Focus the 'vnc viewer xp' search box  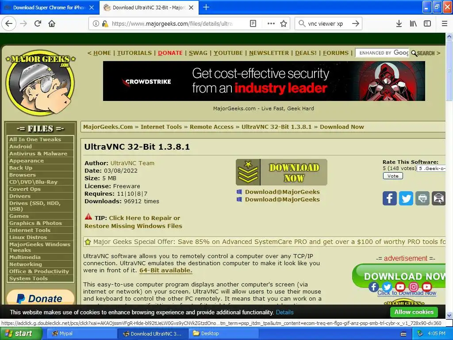326,24
